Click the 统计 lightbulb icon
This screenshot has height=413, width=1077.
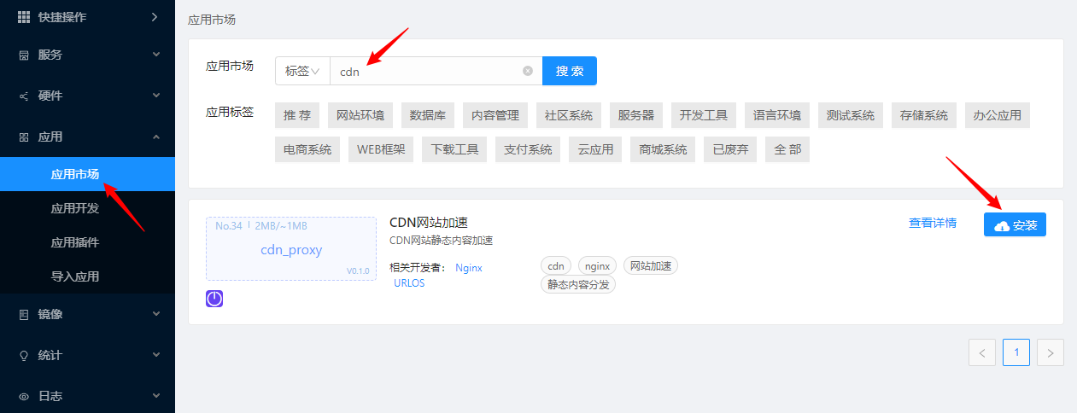(24, 355)
